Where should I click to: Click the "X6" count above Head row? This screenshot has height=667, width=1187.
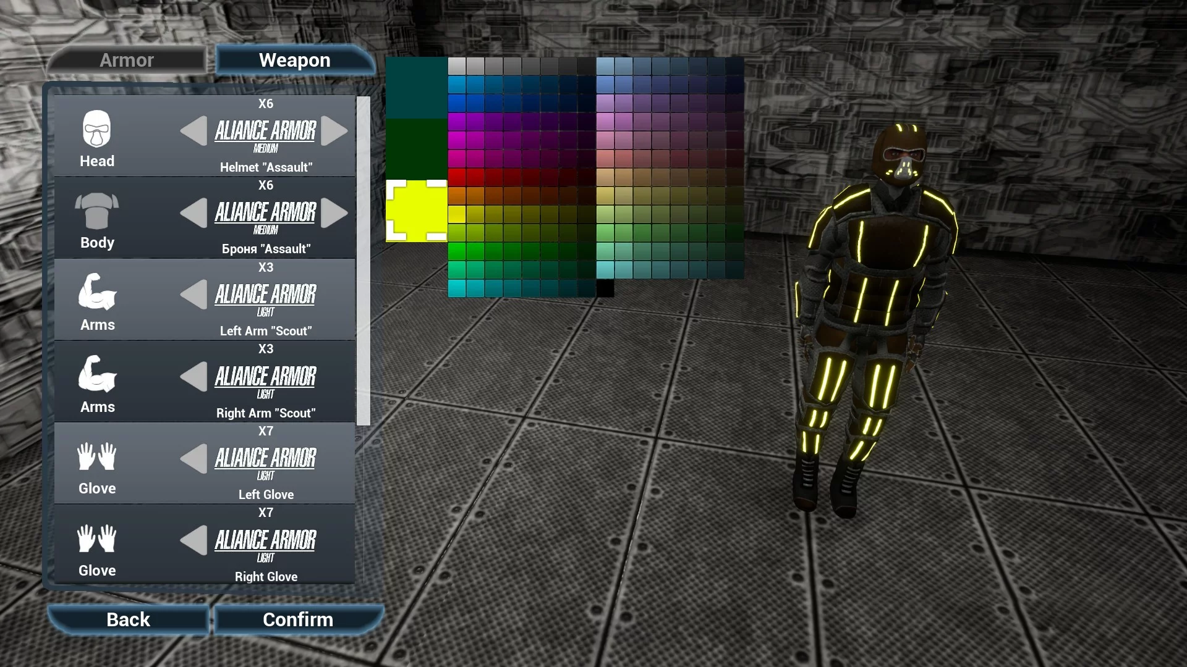(266, 104)
